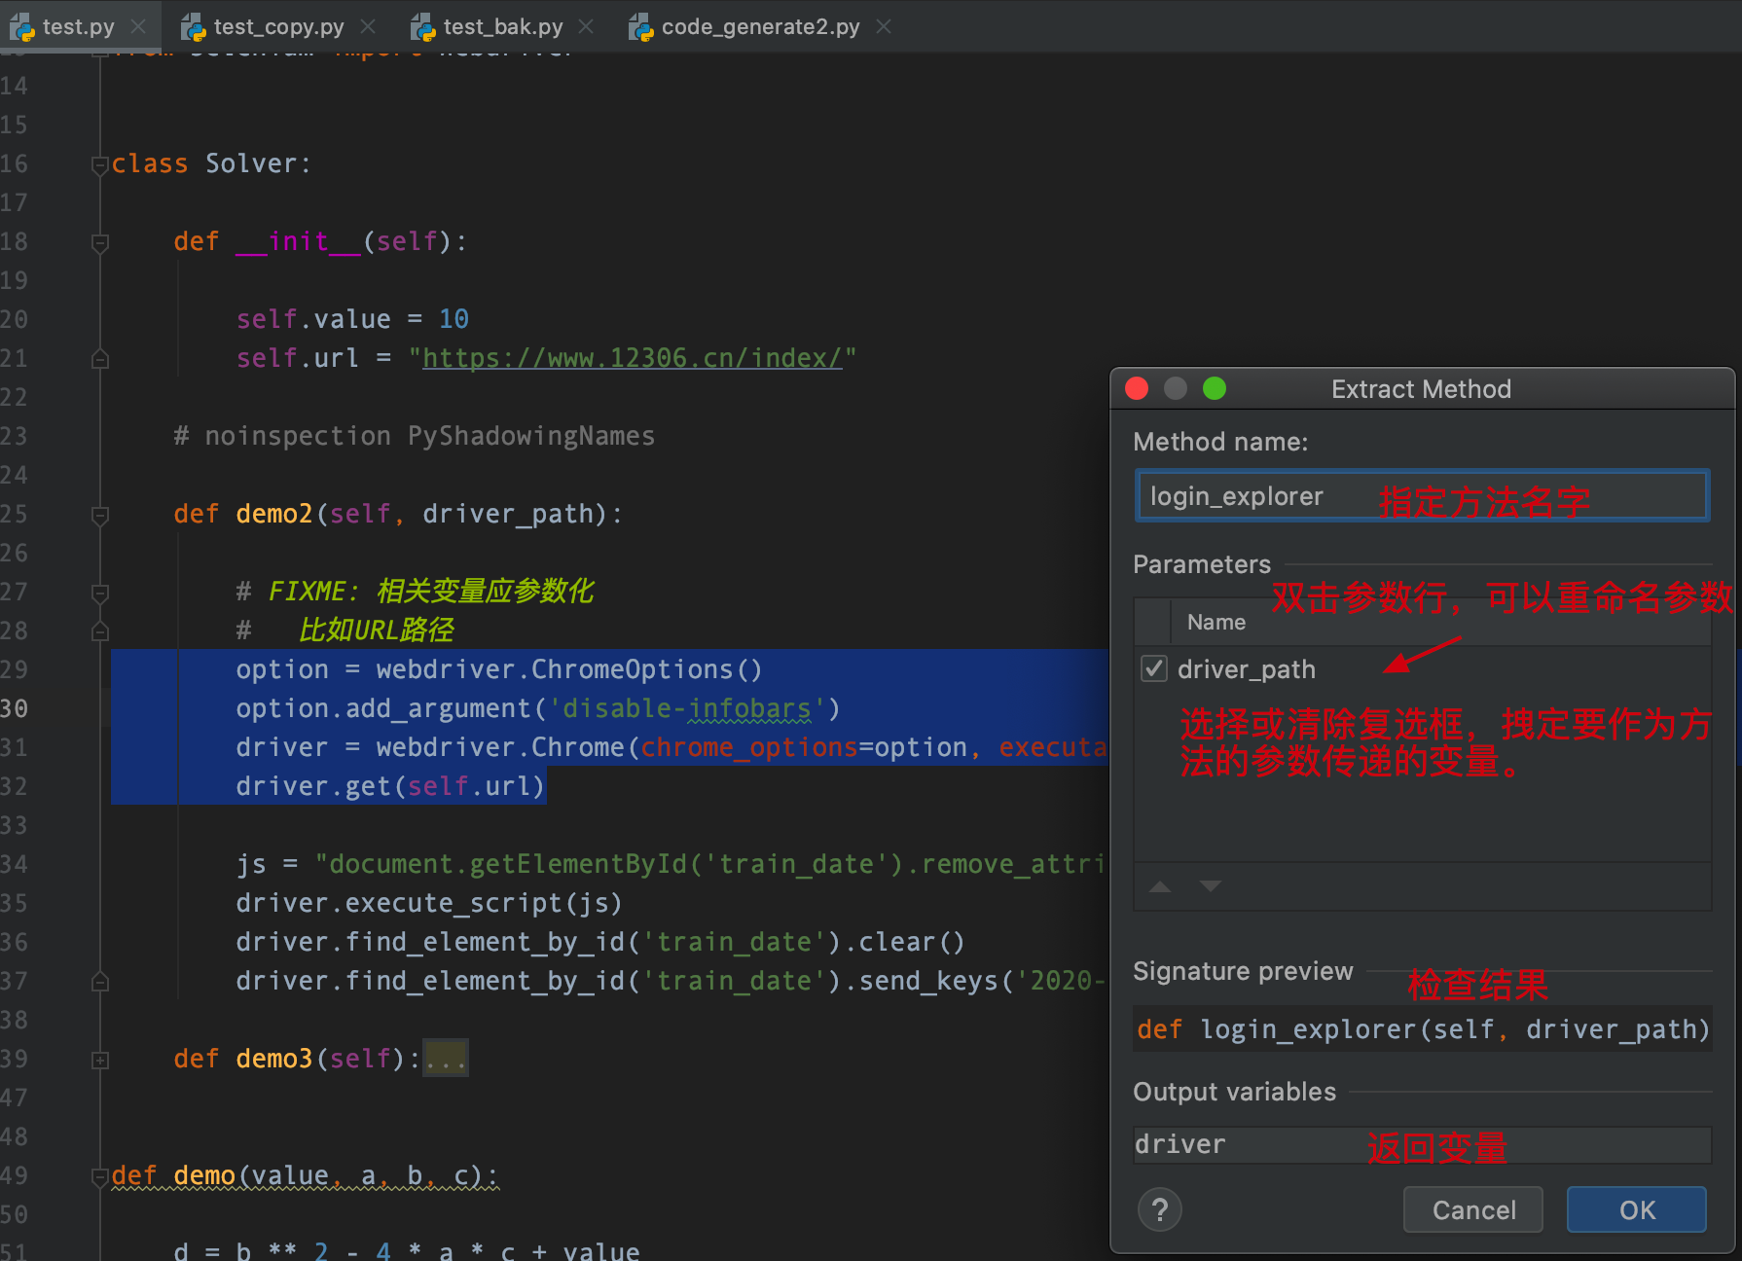Image resolution: width=1742 pixels, height=1261 pixels.
Task: Collapse the demo2 method fold marker
Action: click(x=99, y=516)
